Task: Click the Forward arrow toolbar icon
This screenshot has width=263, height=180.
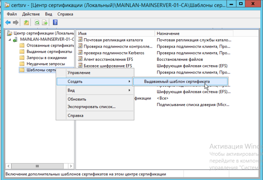Action: (x=16, y=23)
